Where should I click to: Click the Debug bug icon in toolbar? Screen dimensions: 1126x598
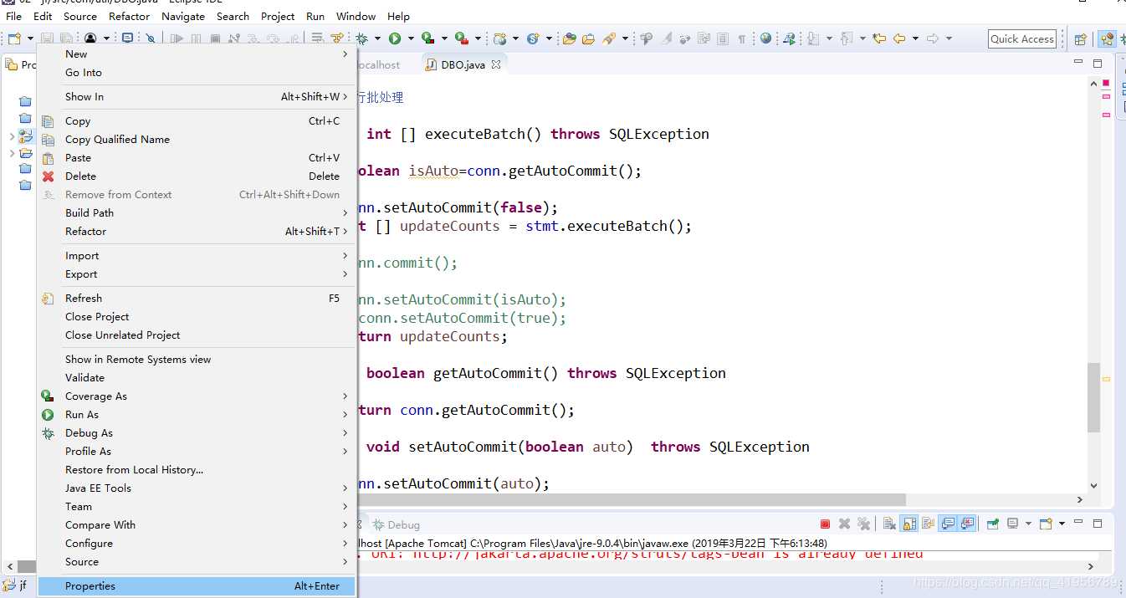361,38
